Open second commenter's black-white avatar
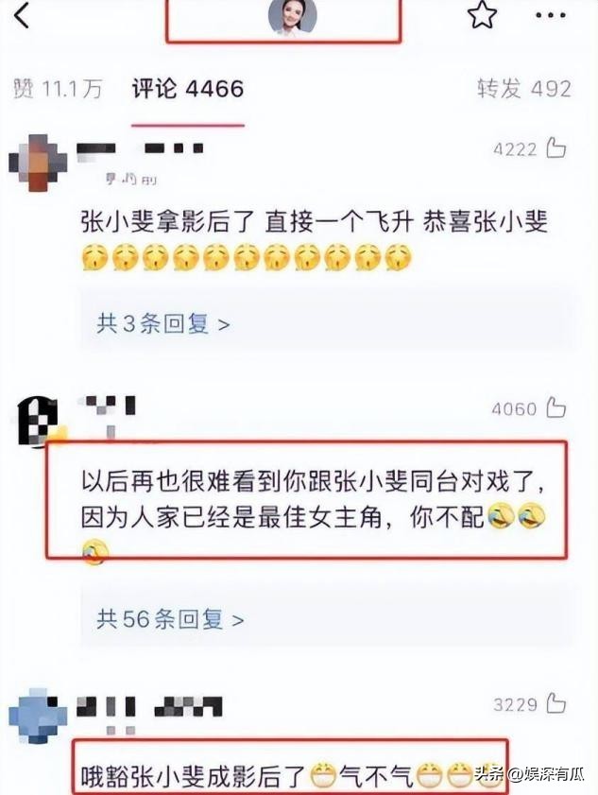The height and width of the screenshot is (795, 598). tap(38, 423)
